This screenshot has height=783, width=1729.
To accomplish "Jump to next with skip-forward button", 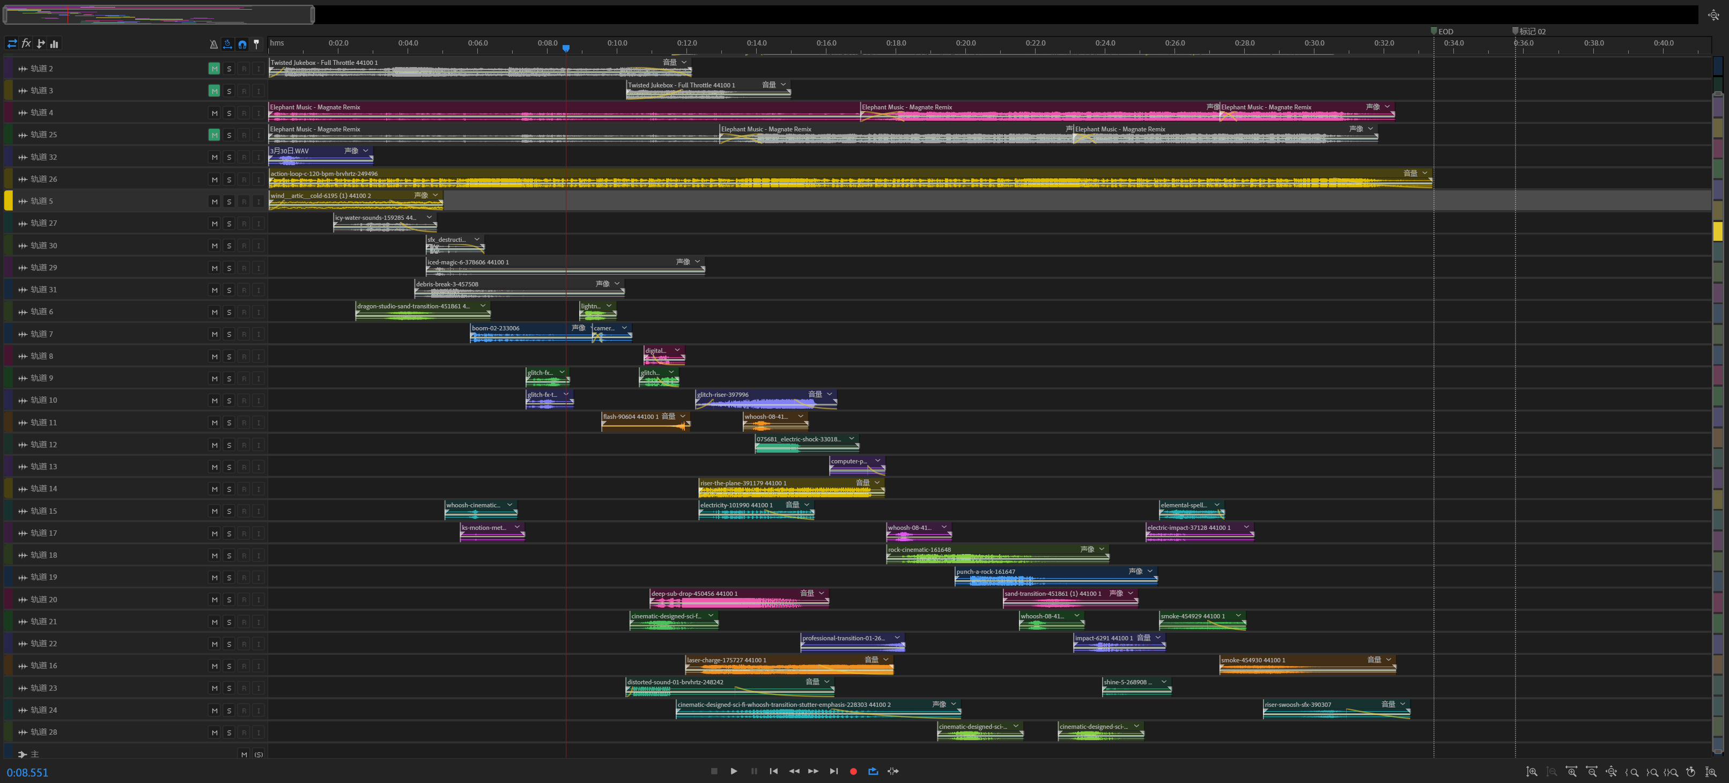I will 833,771.
